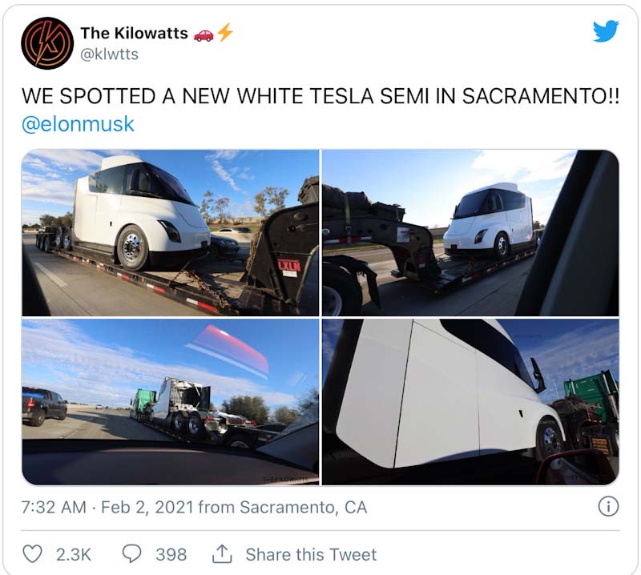Click the 398 replies count
The height and width of the screenshot is (575, 641).
click(171, 554)
